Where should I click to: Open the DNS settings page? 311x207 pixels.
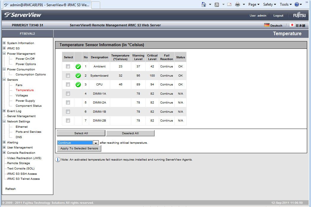tap(19, 137)
